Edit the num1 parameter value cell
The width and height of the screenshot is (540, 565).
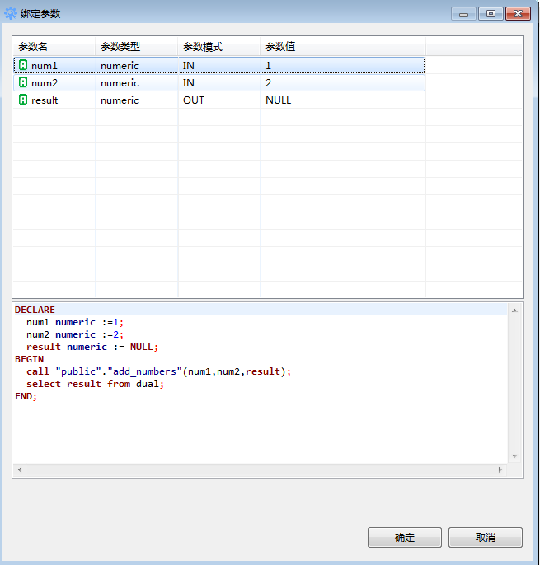[x=342, y=65]
